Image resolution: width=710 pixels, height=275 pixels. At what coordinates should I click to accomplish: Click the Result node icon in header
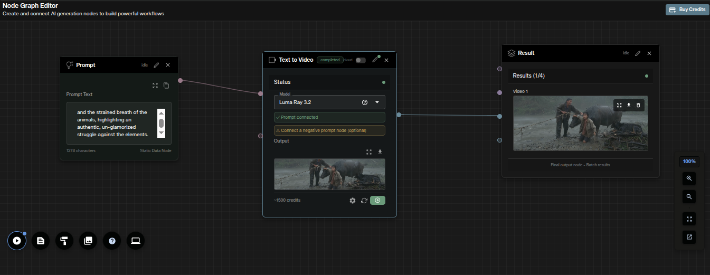tap(511, 53)
